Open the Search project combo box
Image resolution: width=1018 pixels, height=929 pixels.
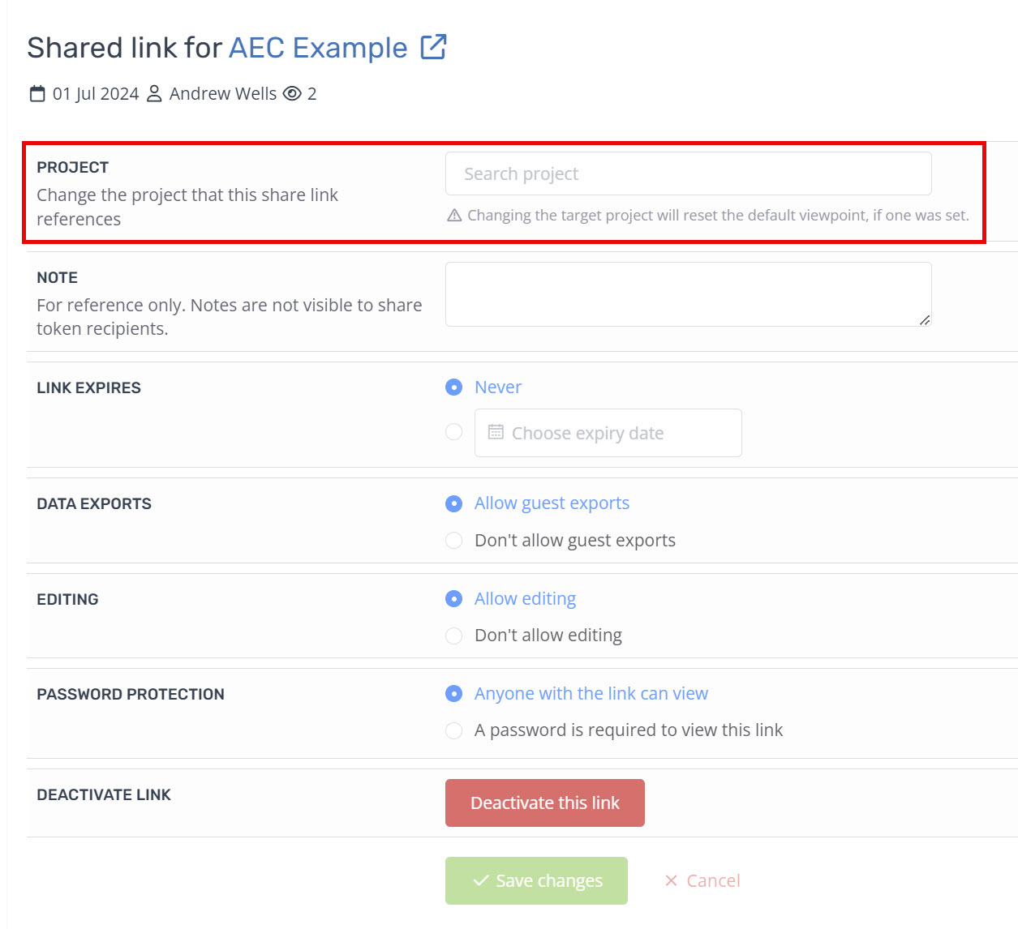click(x=688, y=173)
